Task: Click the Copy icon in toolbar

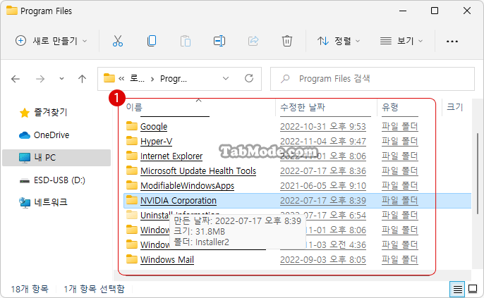Action: (x=152, y=41)
